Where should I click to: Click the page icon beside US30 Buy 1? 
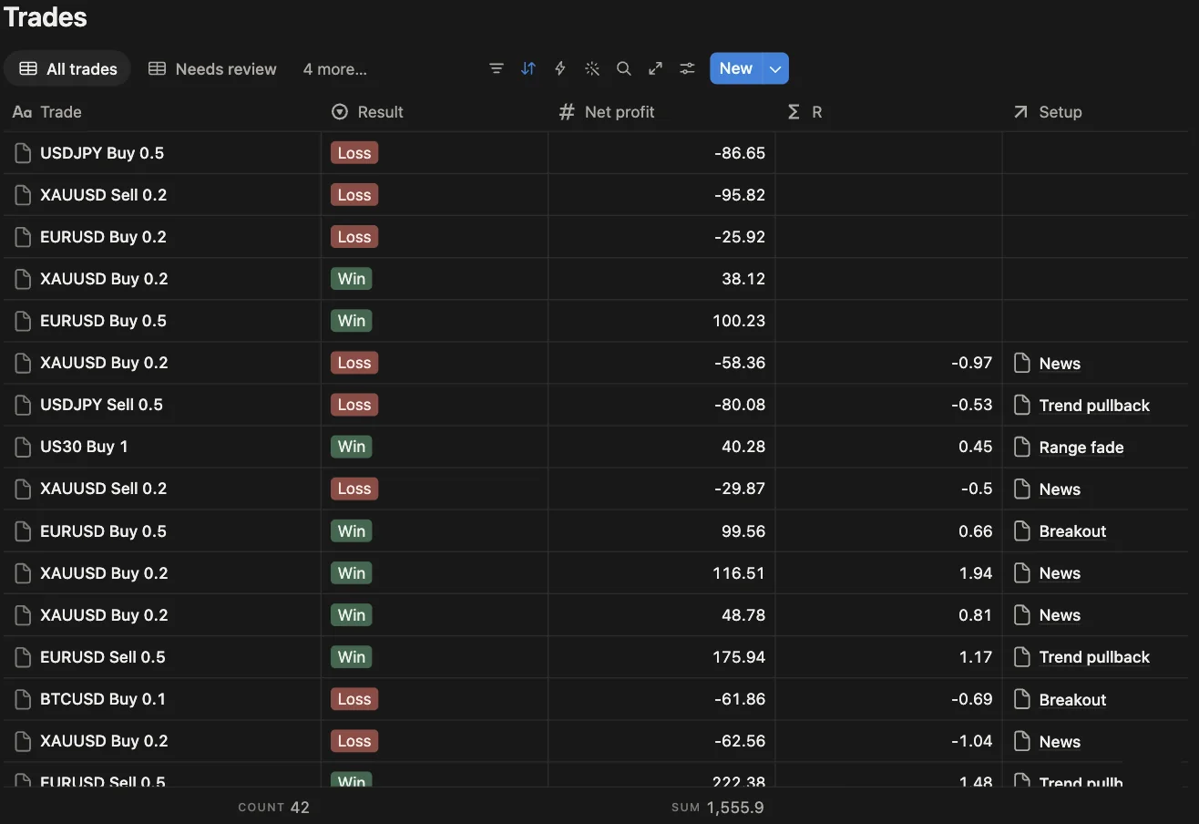click(23, 447)
